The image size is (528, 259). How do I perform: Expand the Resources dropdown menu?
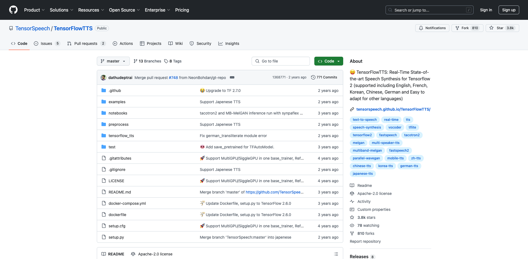91,10
